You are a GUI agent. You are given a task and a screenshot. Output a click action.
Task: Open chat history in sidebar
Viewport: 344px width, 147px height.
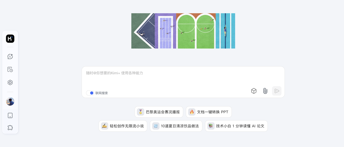tap(10, 69)
